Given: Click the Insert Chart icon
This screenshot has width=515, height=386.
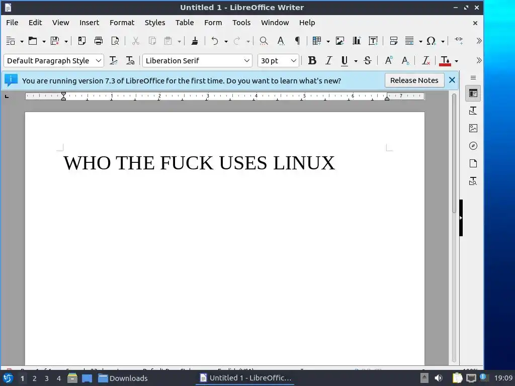Looking at the screenshot, I should (357, 41).
